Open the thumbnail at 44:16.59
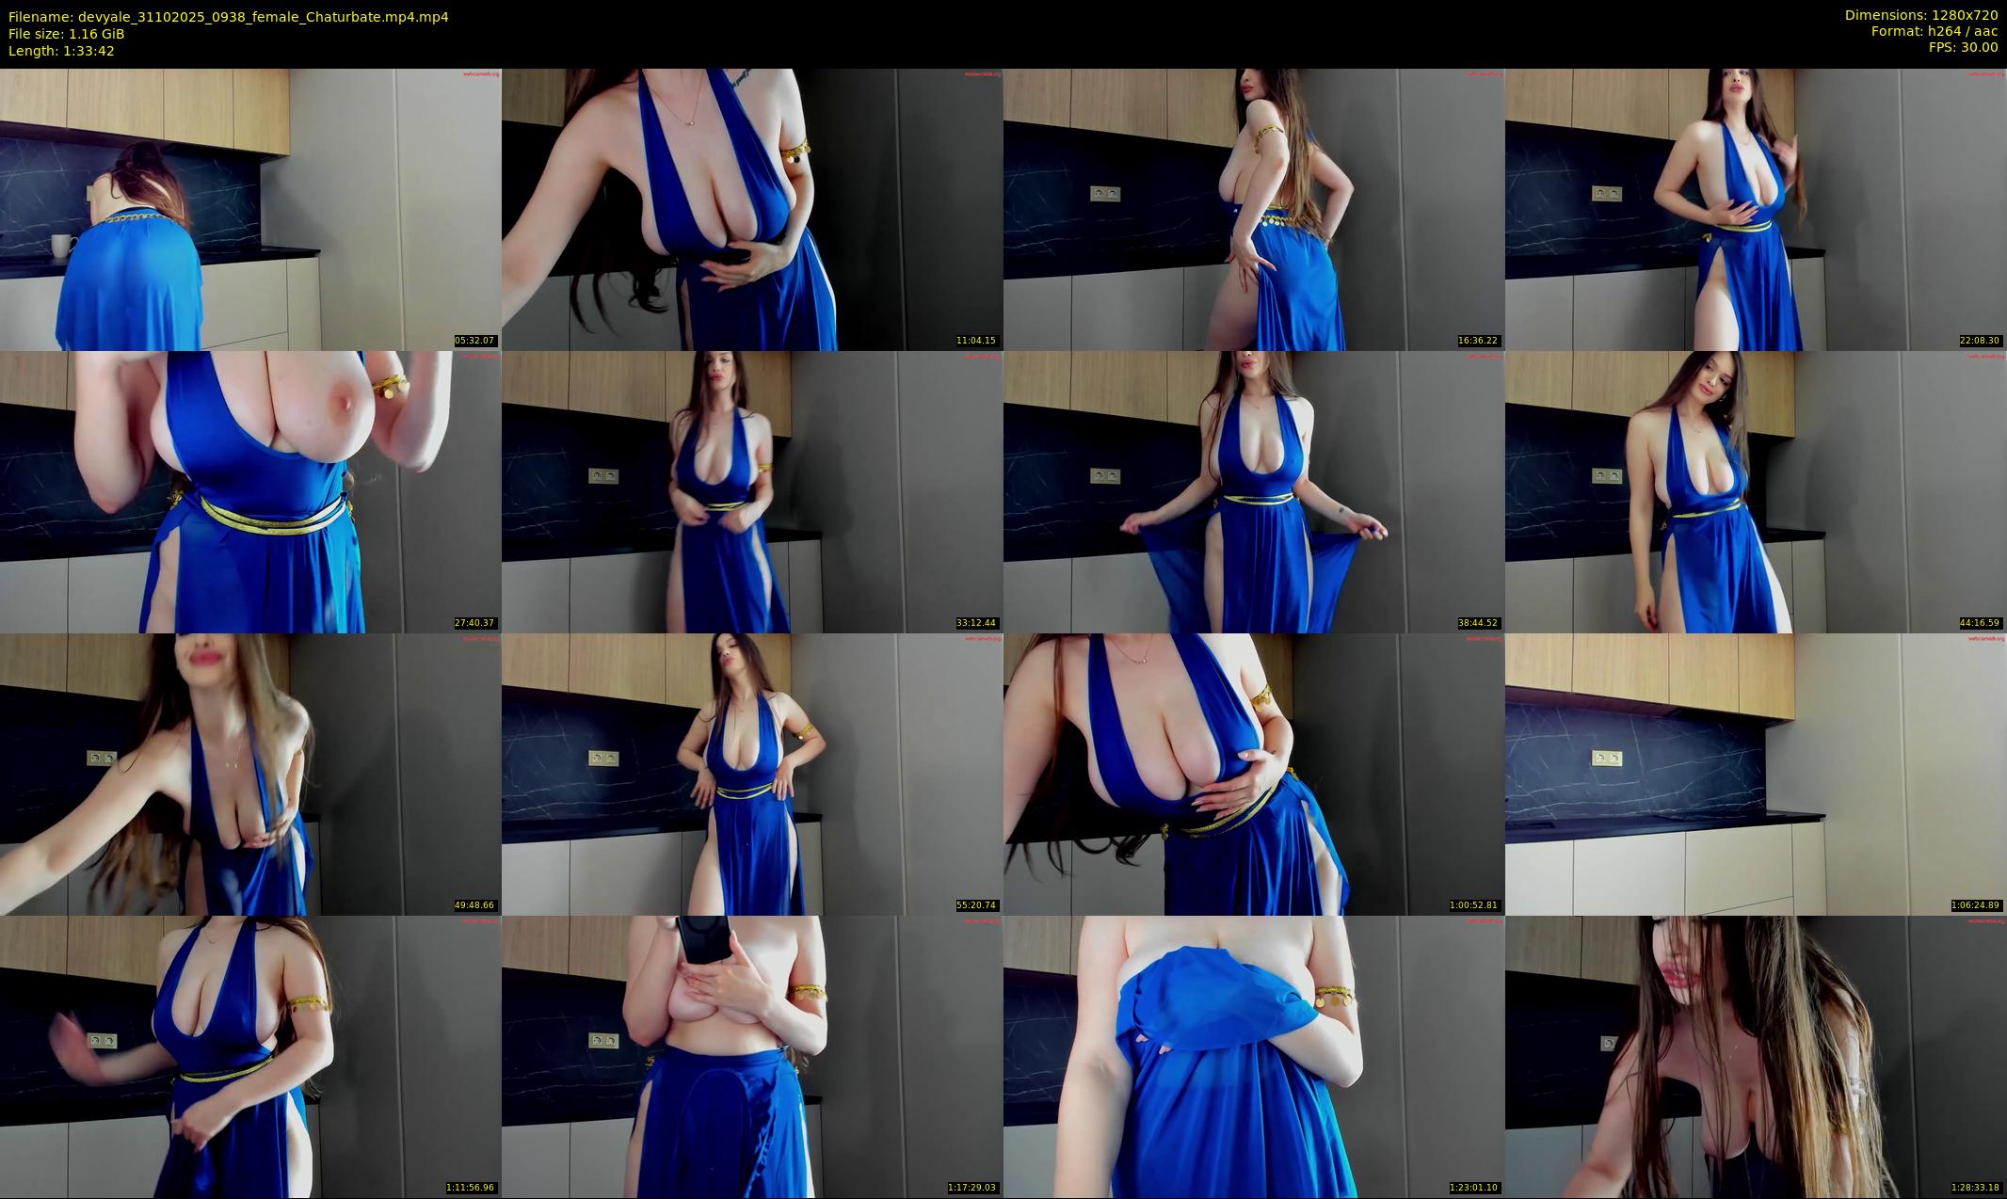 [x=1756, y=491]
